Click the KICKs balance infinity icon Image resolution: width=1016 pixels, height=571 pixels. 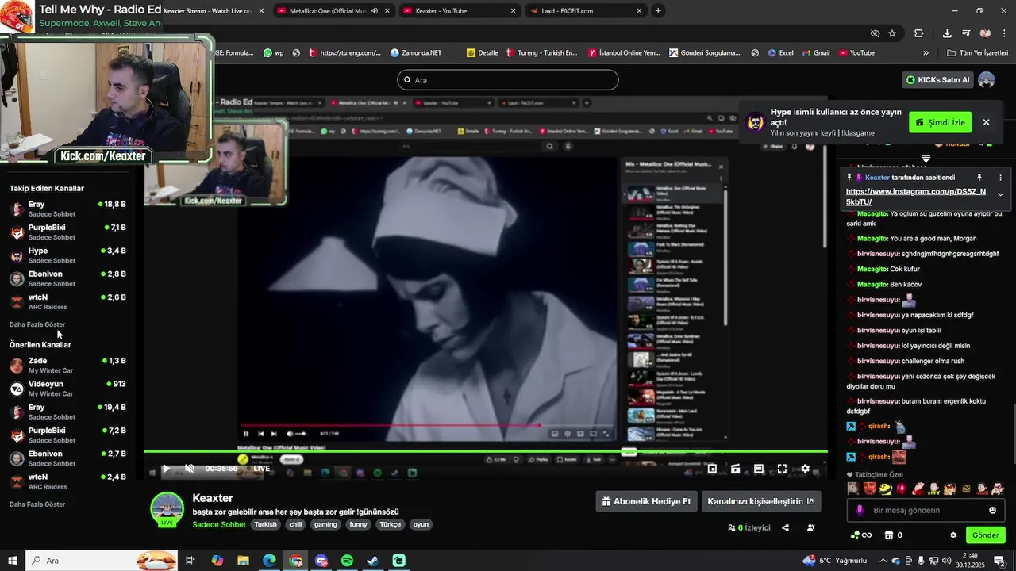(861, 535)
